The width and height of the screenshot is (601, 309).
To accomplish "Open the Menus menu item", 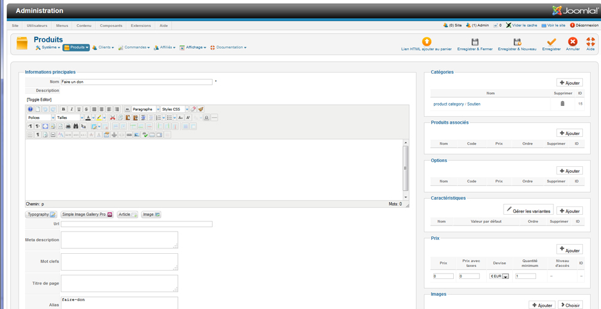I will point(62,26).
